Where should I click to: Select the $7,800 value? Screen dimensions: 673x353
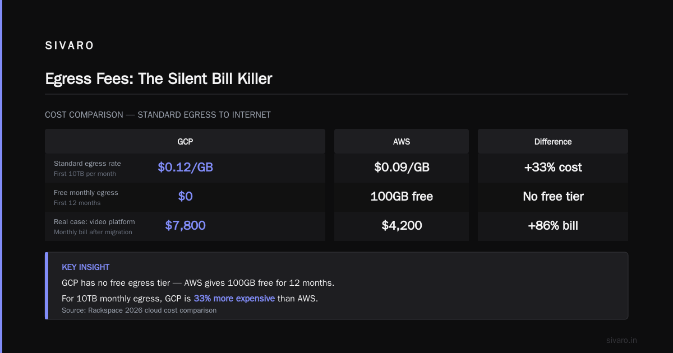point(185,225)
